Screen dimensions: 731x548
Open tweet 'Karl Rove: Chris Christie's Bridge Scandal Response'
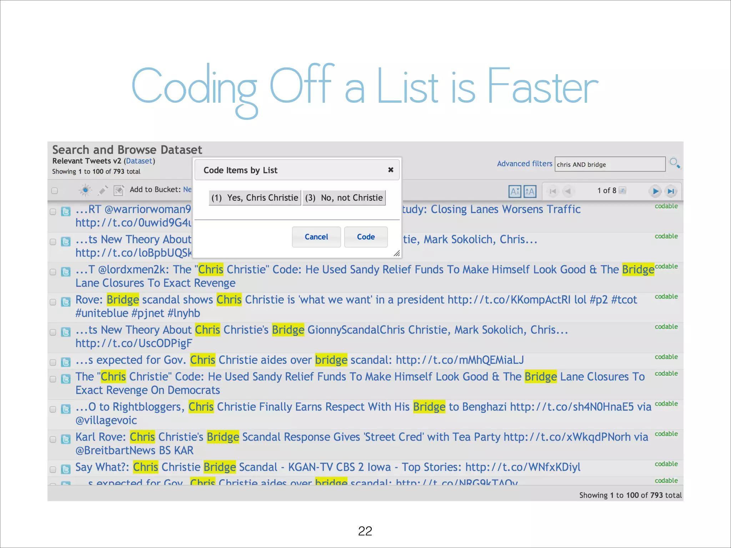(362, 443)
